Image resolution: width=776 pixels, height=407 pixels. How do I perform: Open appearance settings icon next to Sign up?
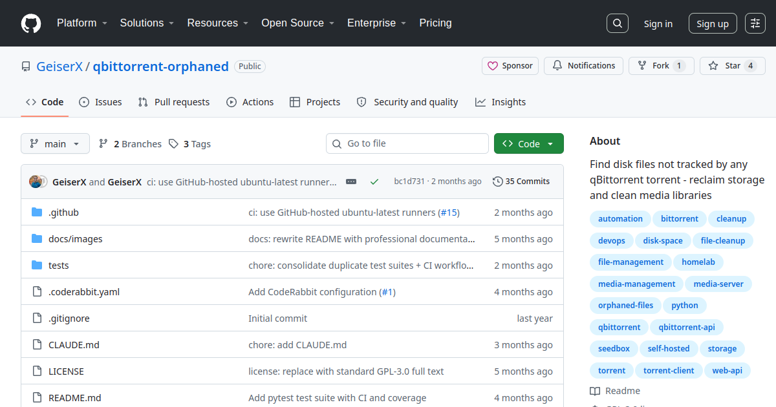coord(755,23)
